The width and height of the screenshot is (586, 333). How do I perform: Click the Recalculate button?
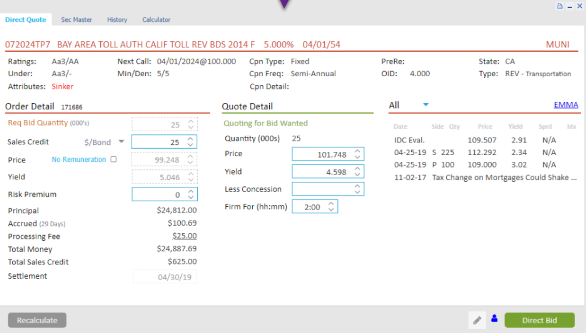click(x=37, y=320)
